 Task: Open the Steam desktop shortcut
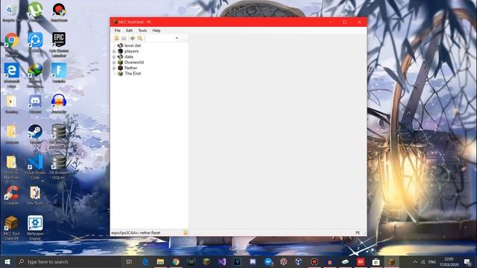click(x=35, y=134)
